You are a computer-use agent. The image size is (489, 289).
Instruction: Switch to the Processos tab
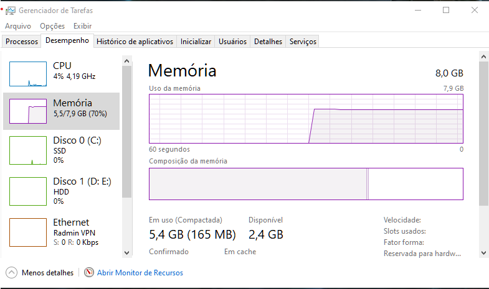(22, 42)
